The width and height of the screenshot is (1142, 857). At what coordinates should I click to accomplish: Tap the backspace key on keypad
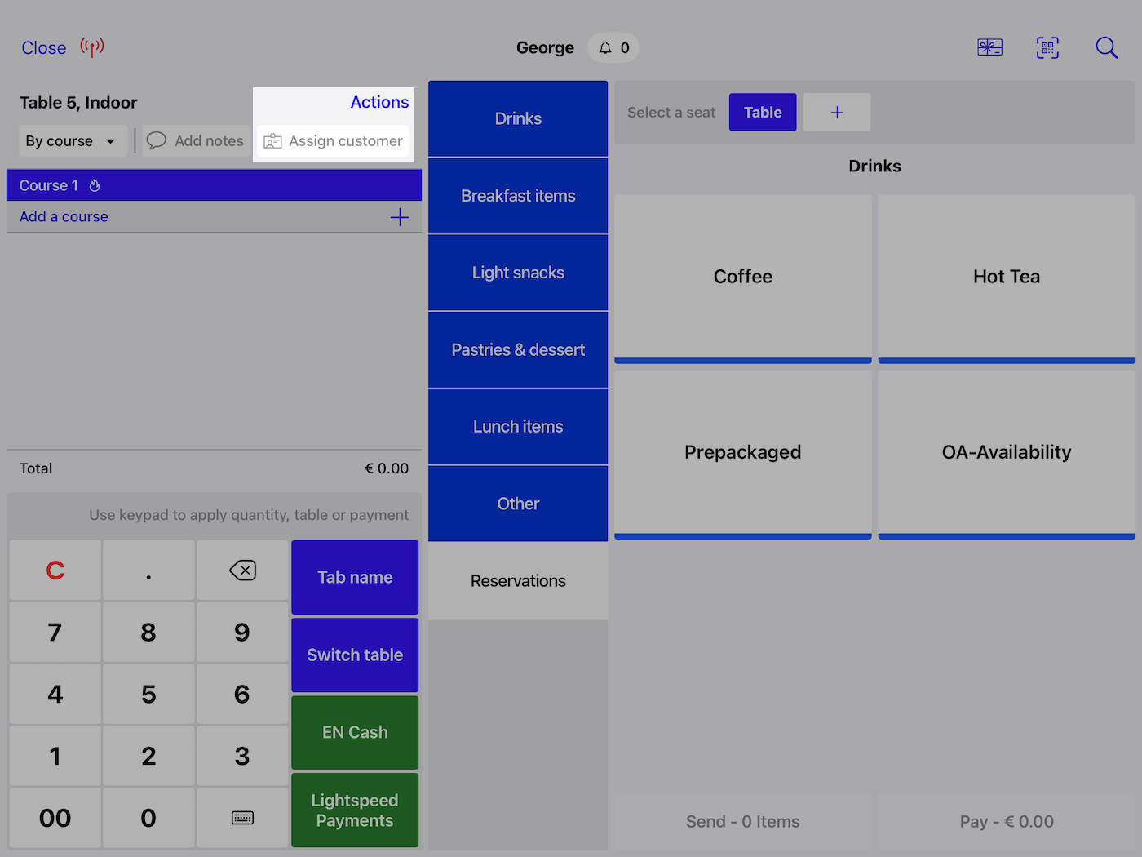[242, 571]
